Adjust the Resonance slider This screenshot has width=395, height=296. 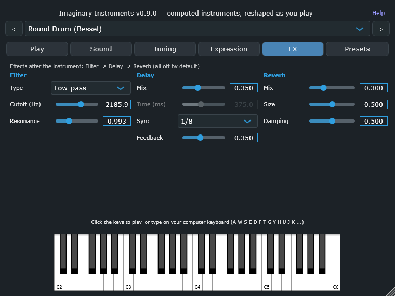pos(77,121)
